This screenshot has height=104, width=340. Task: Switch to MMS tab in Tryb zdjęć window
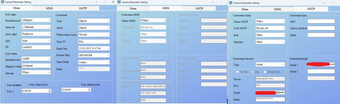click(49, 8)
